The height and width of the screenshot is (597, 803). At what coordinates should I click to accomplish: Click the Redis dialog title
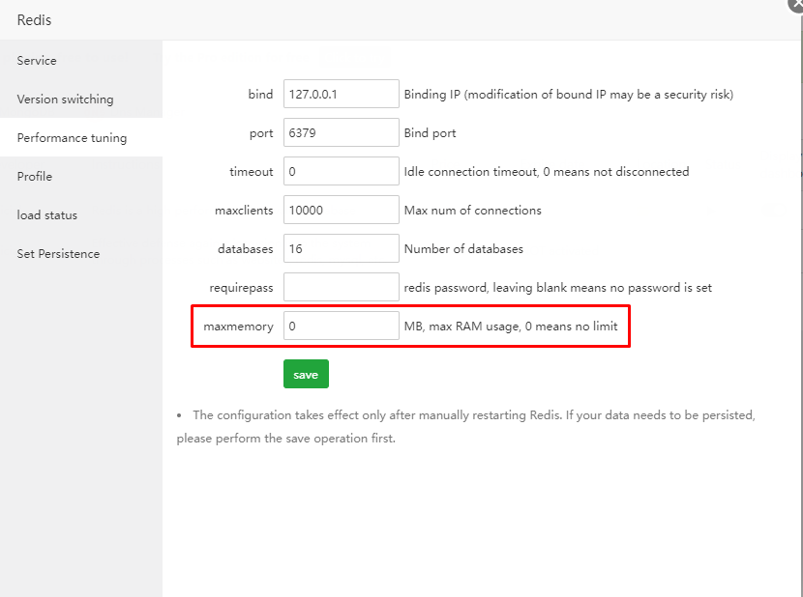35,20
